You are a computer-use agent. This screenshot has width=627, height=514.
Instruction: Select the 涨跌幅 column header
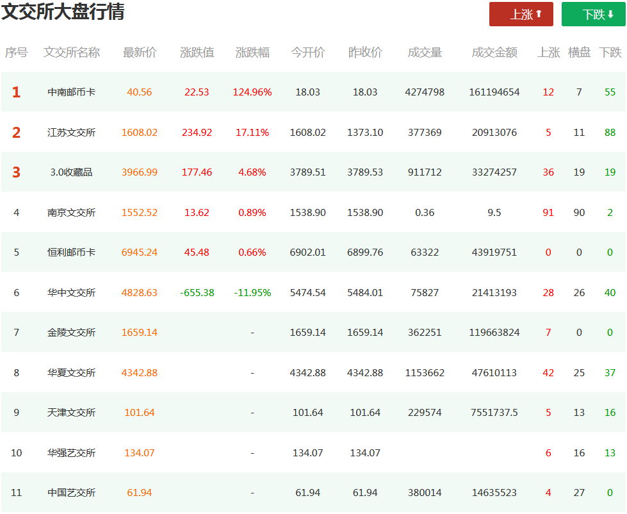(x=252, y=53)
